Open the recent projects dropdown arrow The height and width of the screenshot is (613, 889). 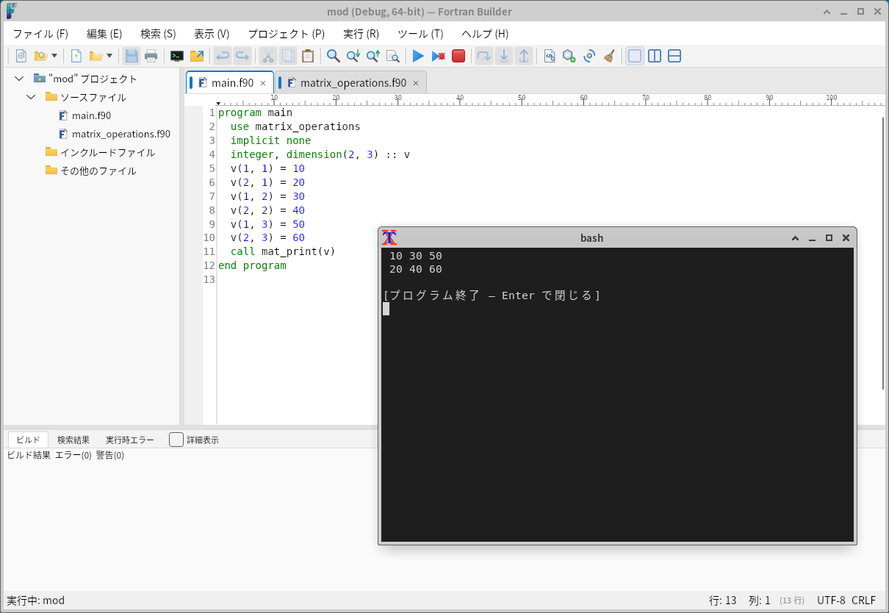point(54,56)
